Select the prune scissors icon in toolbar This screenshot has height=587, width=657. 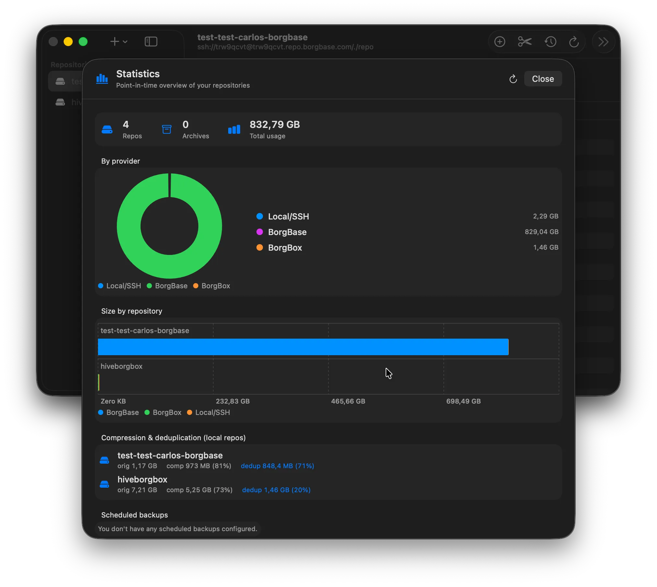(524, 41)
